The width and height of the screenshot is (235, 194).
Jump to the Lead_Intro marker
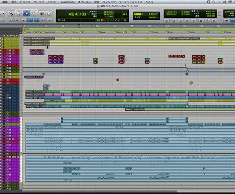49,32
